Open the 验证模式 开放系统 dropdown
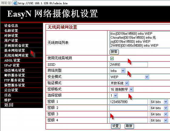The width and height of the screenshot is (170, 131). 119,83
